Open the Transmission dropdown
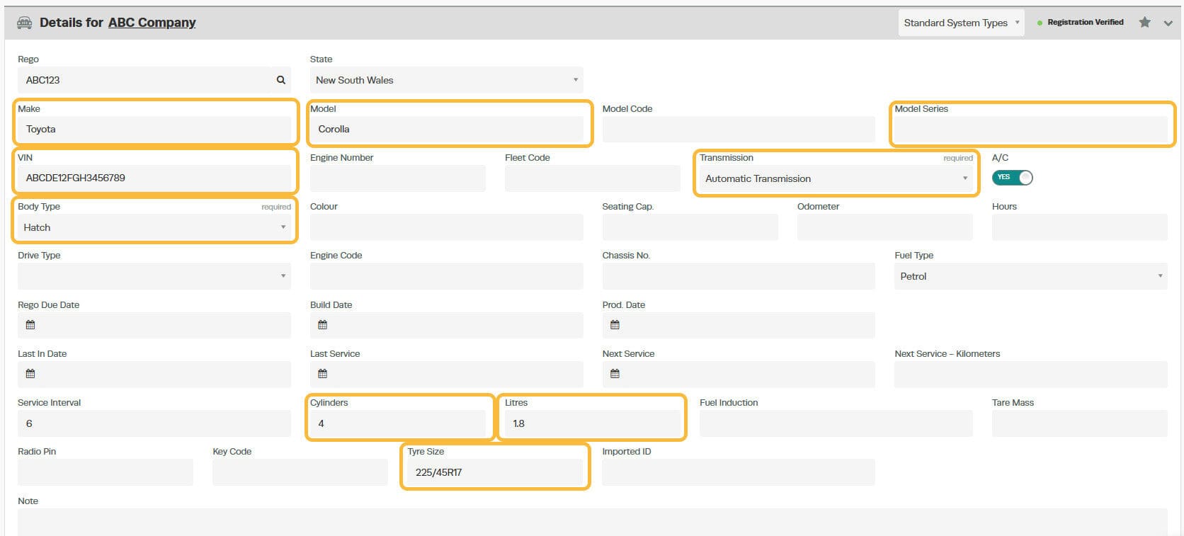 [836, 178]
